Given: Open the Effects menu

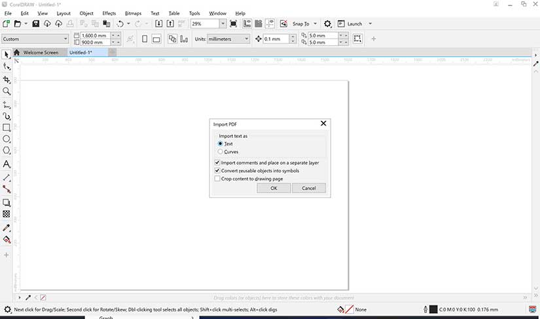Looking at the screenshot, I should pyautogui.click(x=109, y=13).
